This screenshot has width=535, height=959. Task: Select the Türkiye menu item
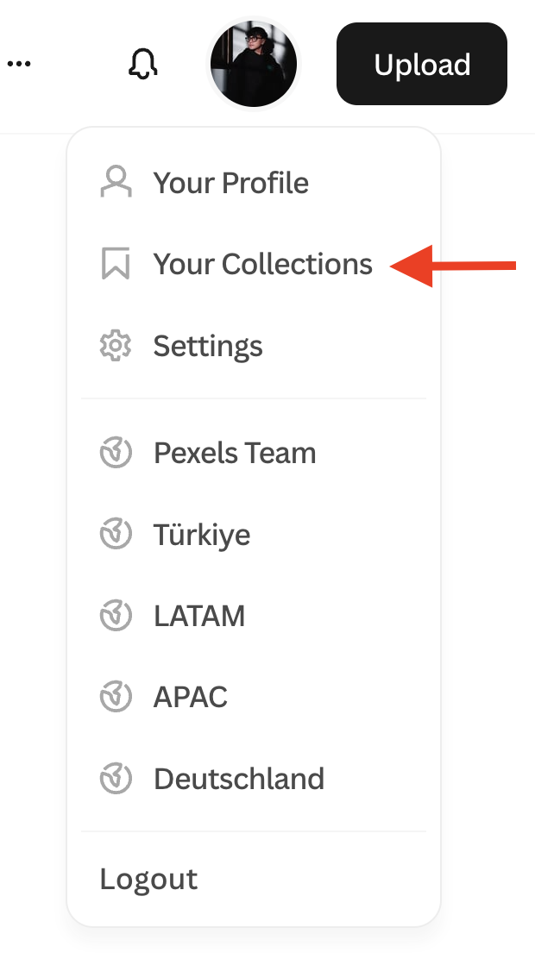(202, 535)
